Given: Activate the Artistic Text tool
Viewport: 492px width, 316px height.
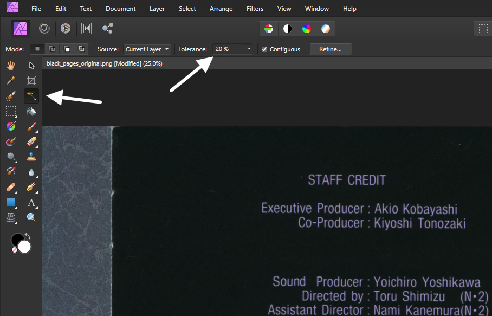Looking at the screenshot, I should (31, 203).
